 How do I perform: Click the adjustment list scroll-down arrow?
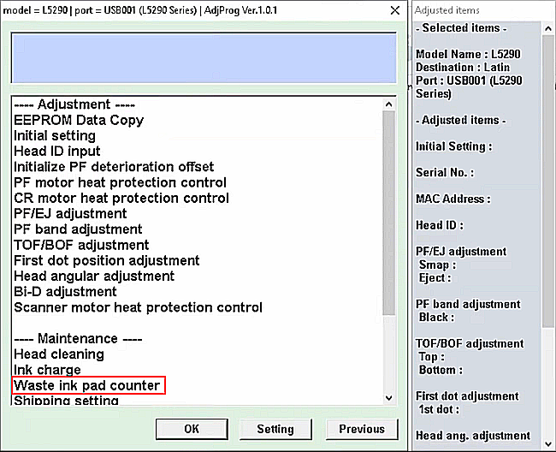tap(388, 398)
